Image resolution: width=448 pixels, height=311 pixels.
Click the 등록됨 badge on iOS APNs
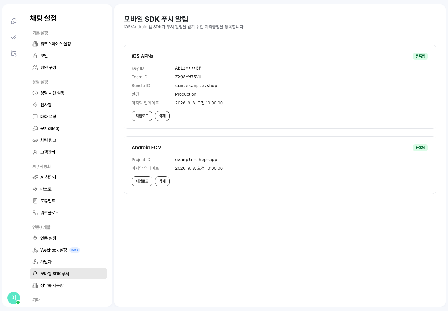tap(420, 56)
